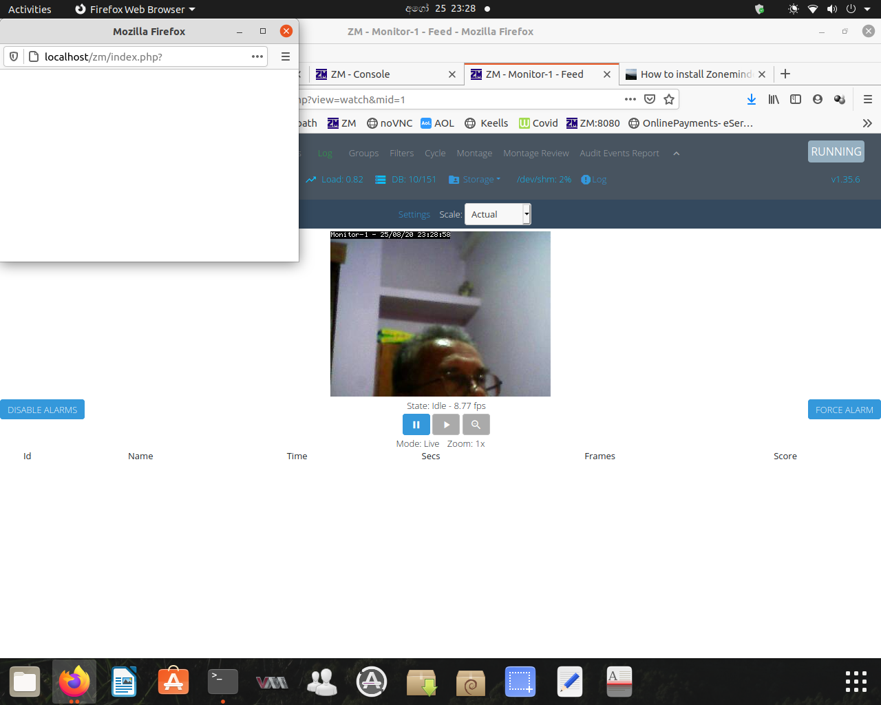Click the green Log navigation link
The width and height of the screenshot is (881, 705).
click(325, 154)
